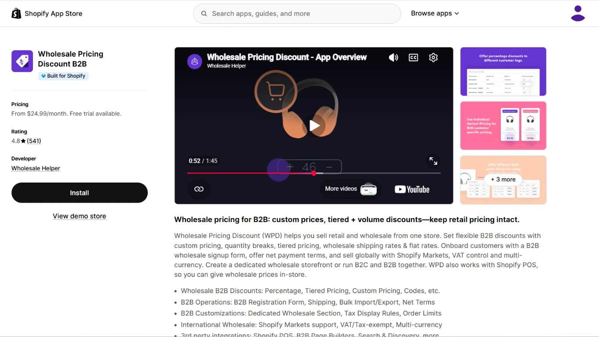The width and height of the screenshot is (599, 337).
Task: Click the 'Wholesale Helper' channel name in video
Action: pos(226,66)
